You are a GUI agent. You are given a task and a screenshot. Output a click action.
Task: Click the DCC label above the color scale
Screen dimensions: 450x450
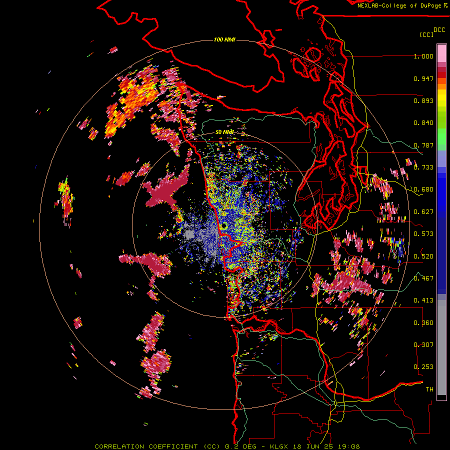[x=439, y=30]
